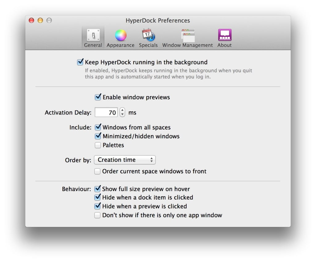Click the 'ms' unit text
This screenshot has height=262, width=316.
[132, 113]
